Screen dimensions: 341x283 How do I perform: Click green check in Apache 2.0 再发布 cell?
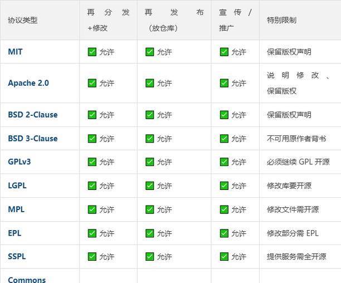tap(150, 83)
